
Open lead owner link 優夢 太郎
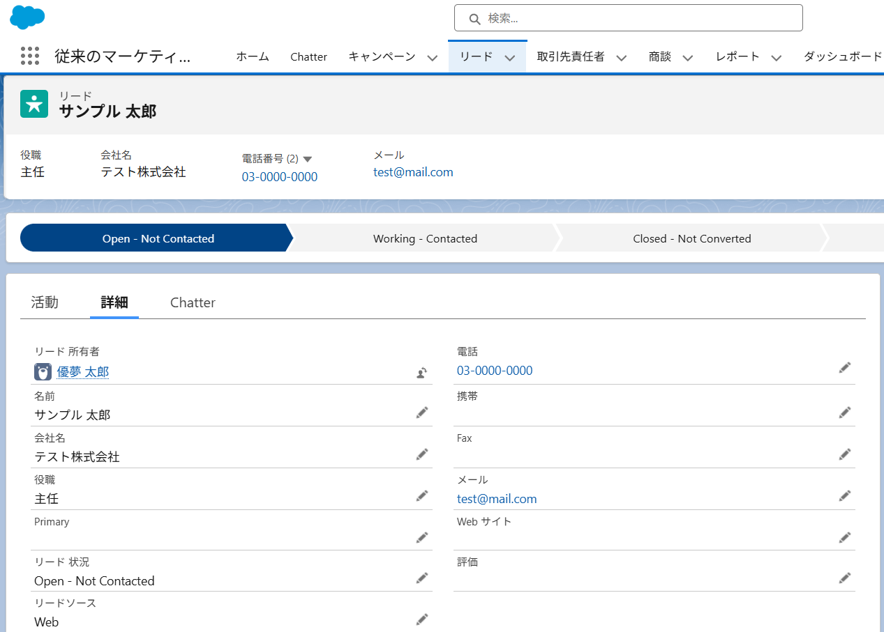[x=82, y=372]
